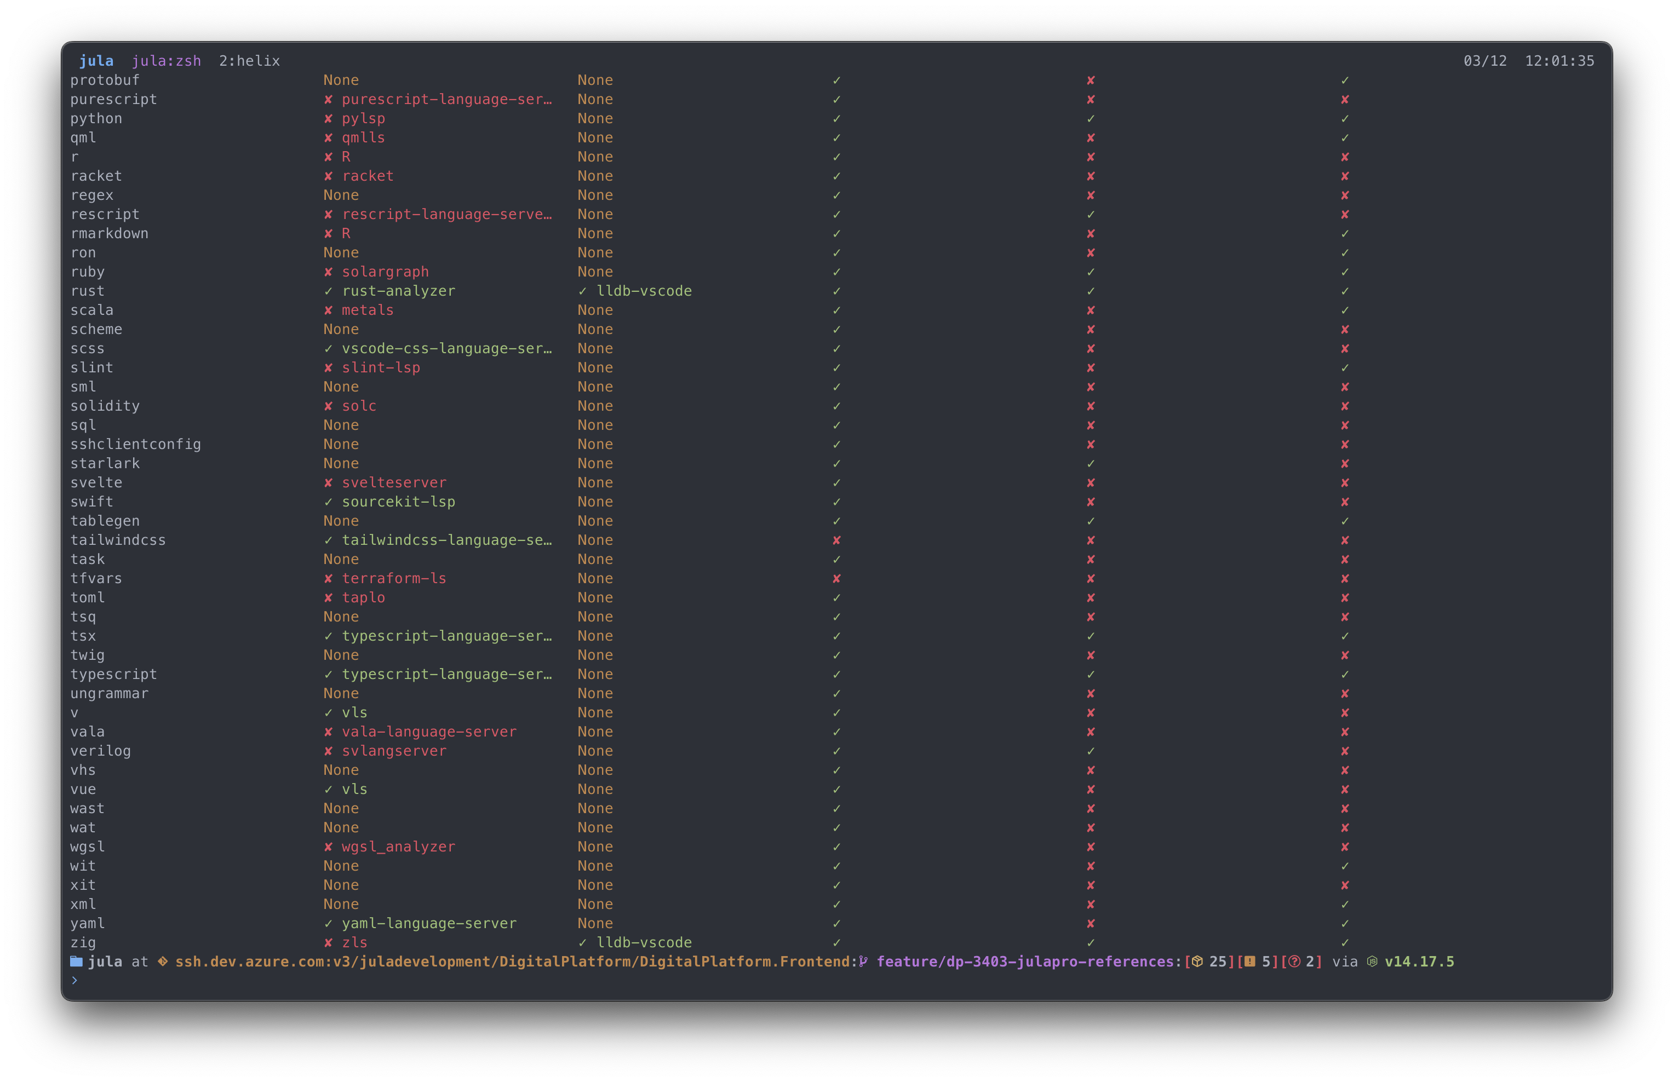Click the svlangserver entry

coord(394,751)
